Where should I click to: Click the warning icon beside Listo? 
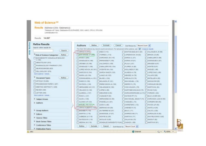pyautogui.click(x=28, y=131)
